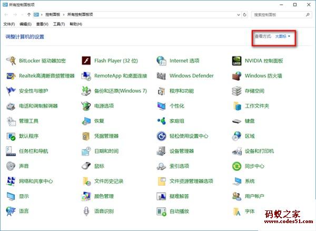Click RemoteApp 和桌面连接 icon
316x231 pixels.
[x=86, y=76]
